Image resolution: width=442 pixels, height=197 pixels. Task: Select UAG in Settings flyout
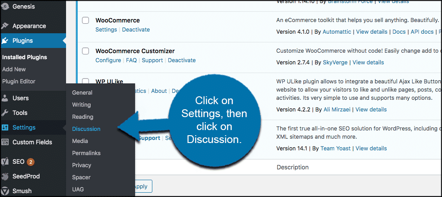(x=78, y=190)
